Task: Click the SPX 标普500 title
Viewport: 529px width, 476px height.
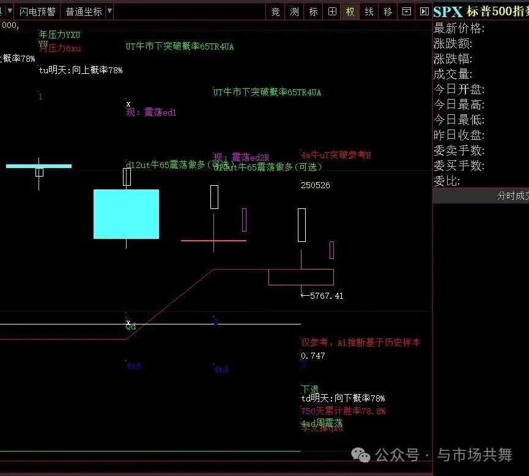Action: [481, 12]
